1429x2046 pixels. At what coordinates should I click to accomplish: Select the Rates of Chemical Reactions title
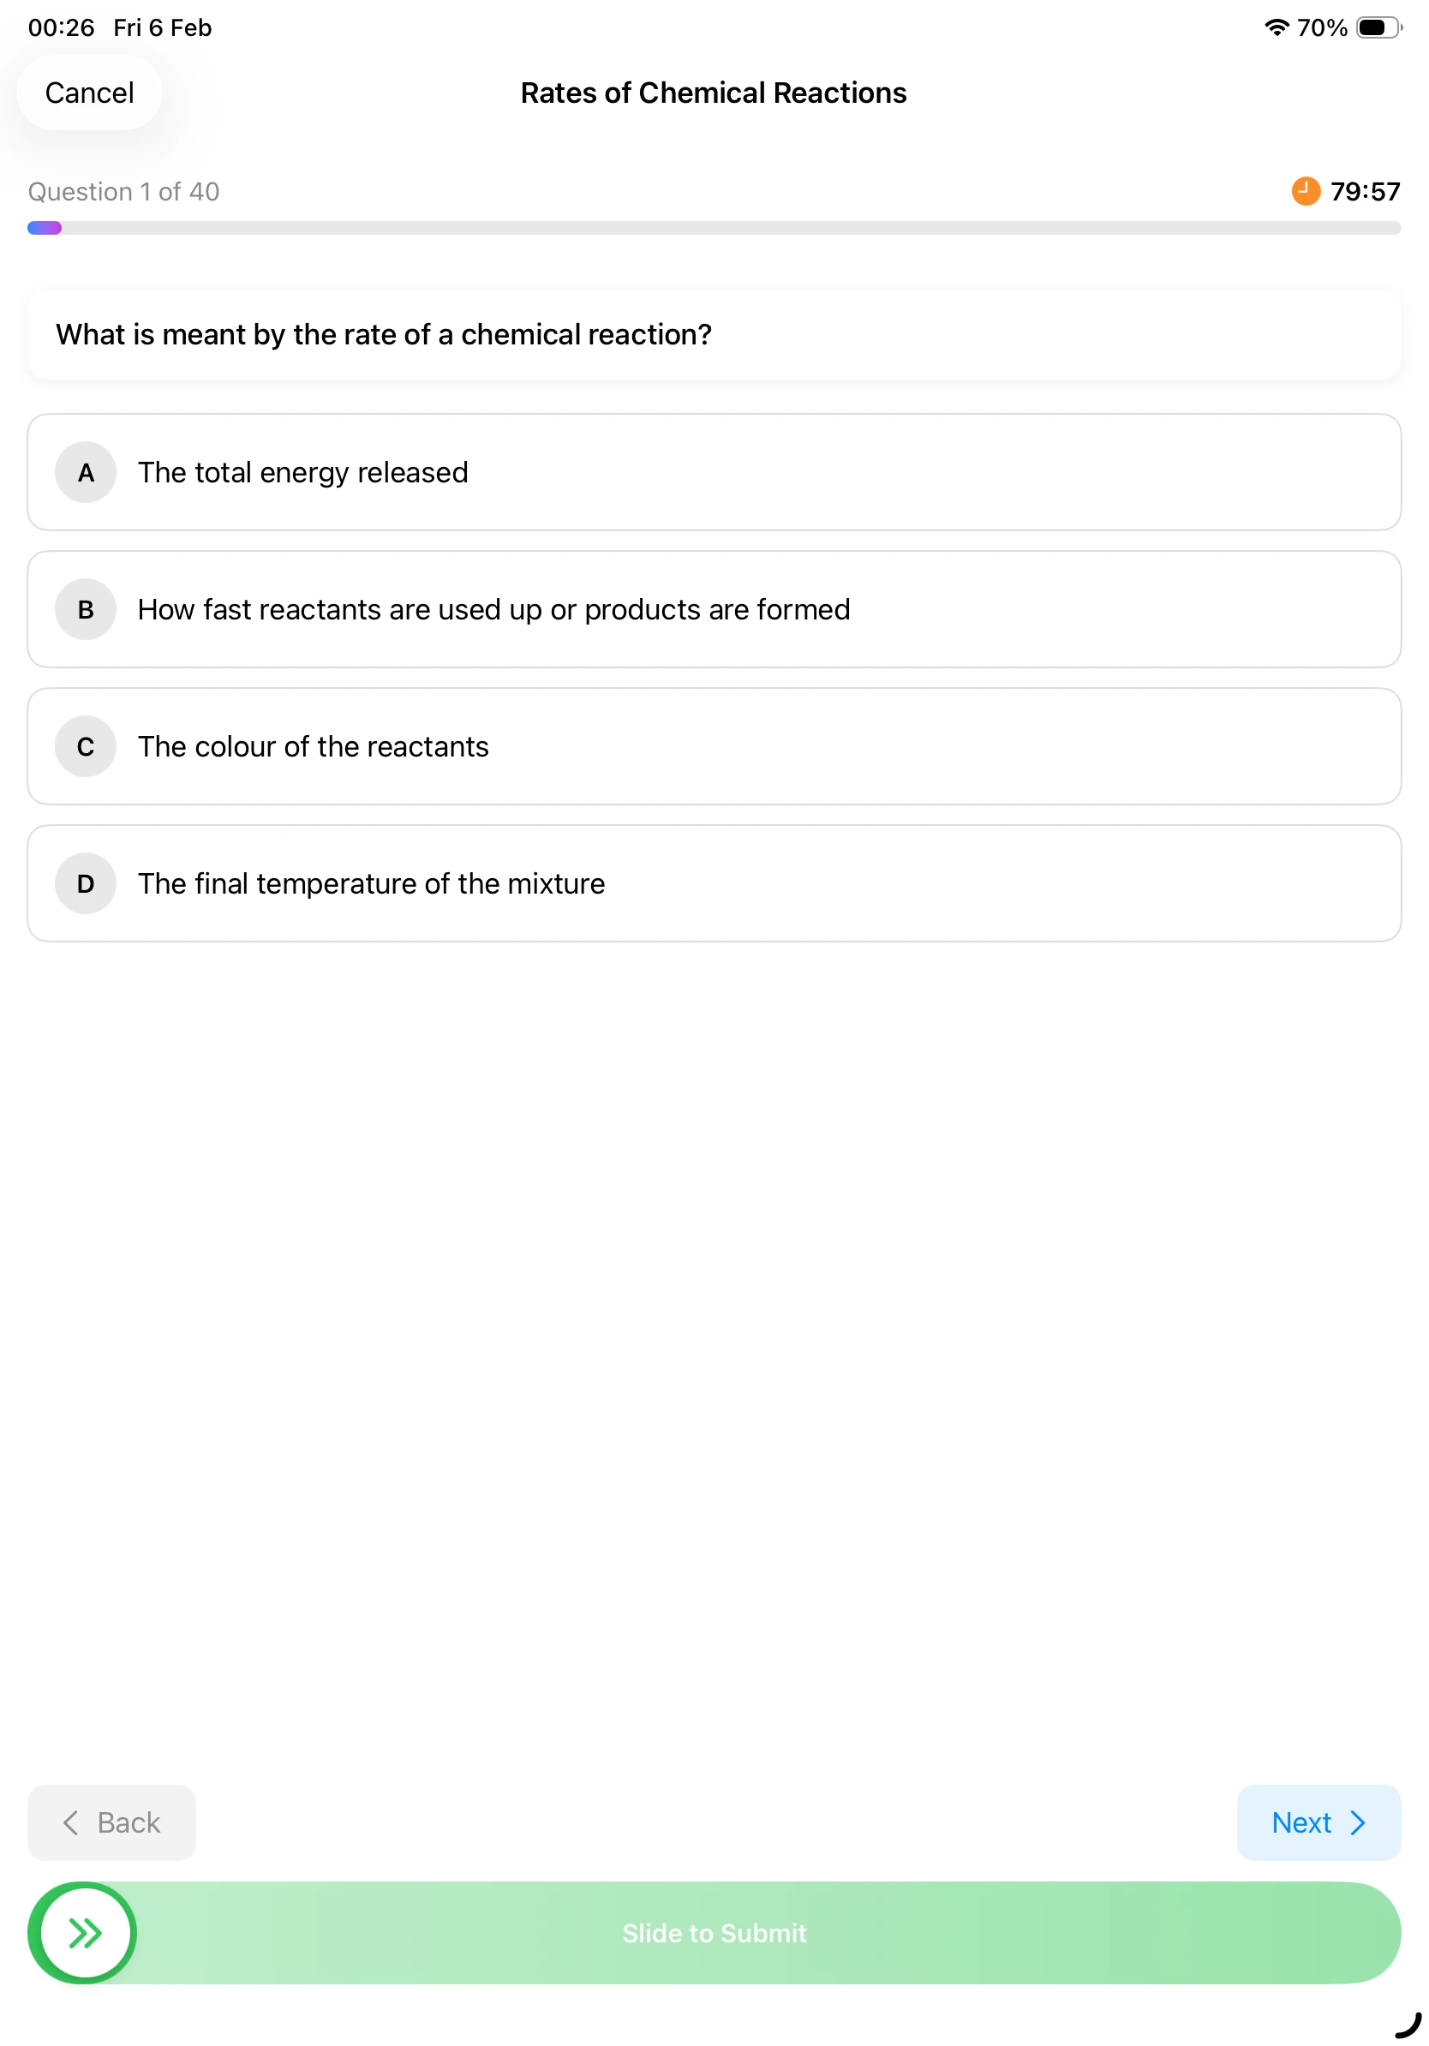tap(713, 92)
